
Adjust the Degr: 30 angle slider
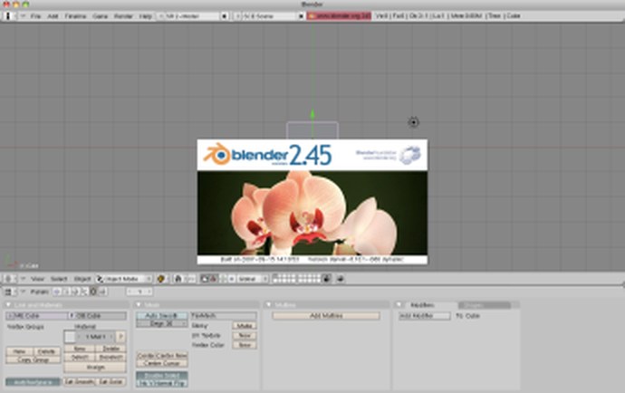[162, 323]
